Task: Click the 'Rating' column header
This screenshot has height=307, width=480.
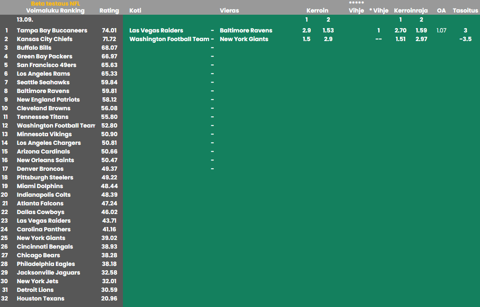Action: [109, 10]
